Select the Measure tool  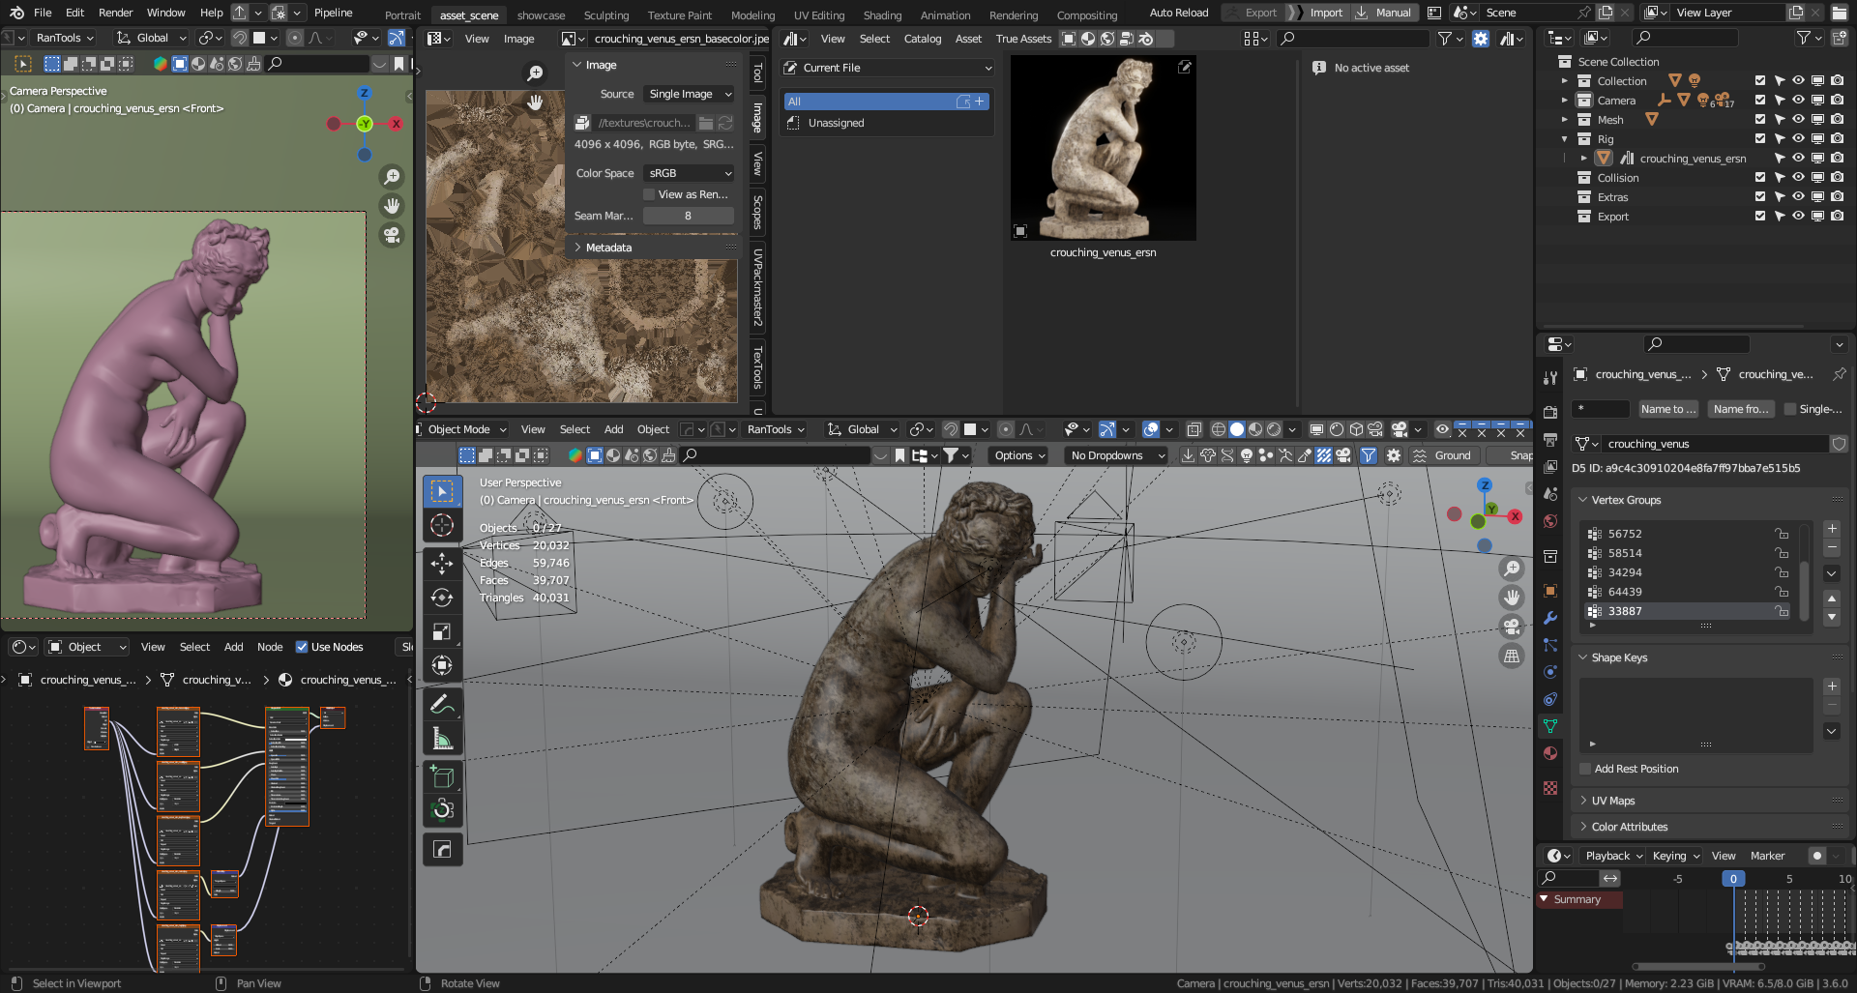pyautogui.click(x=442, y=739)
